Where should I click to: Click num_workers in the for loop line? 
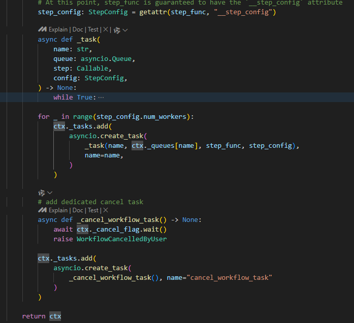165,117
